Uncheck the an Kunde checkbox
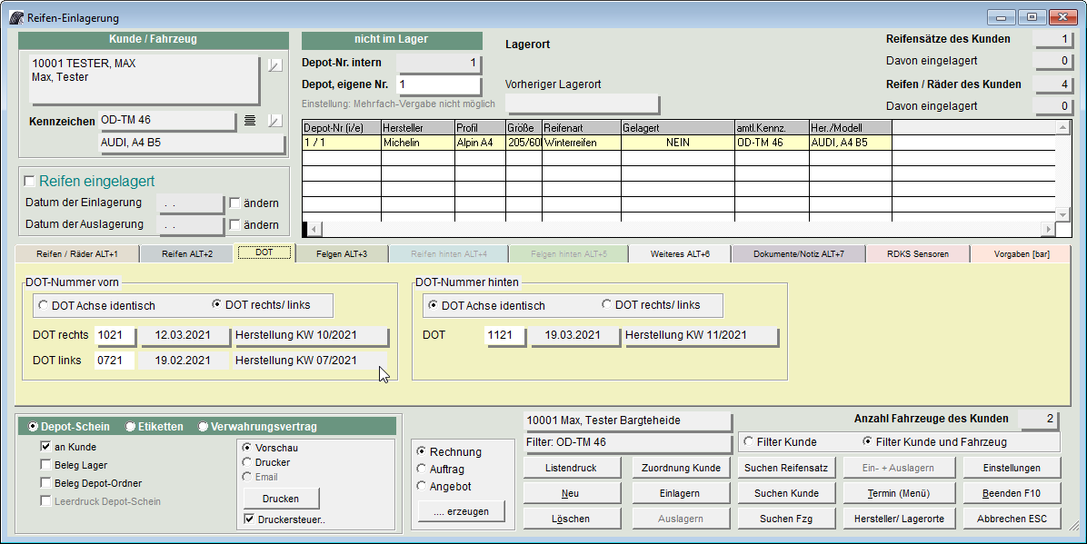This screenshot has width=1087, height=544. 45,447
